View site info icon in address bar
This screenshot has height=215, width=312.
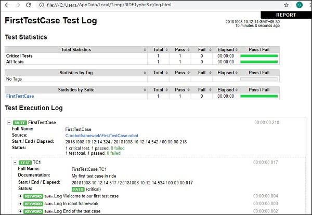pyautogui.click(x=42, y=5)
